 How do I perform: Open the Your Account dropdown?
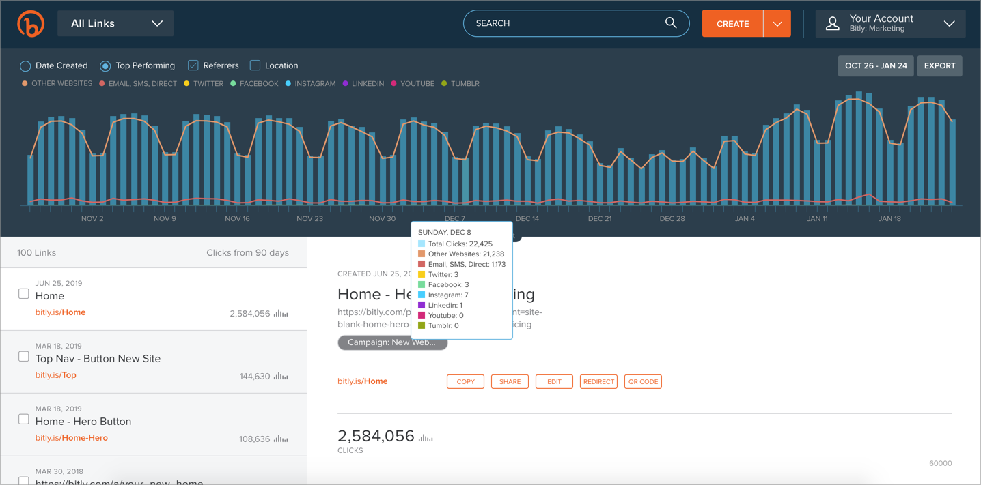tap(949, 23)
